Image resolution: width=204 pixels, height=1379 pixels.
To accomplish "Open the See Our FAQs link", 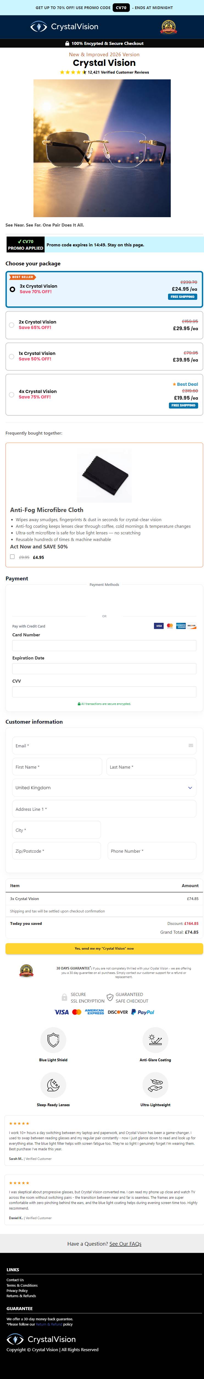I will (x=125, y=1244).
